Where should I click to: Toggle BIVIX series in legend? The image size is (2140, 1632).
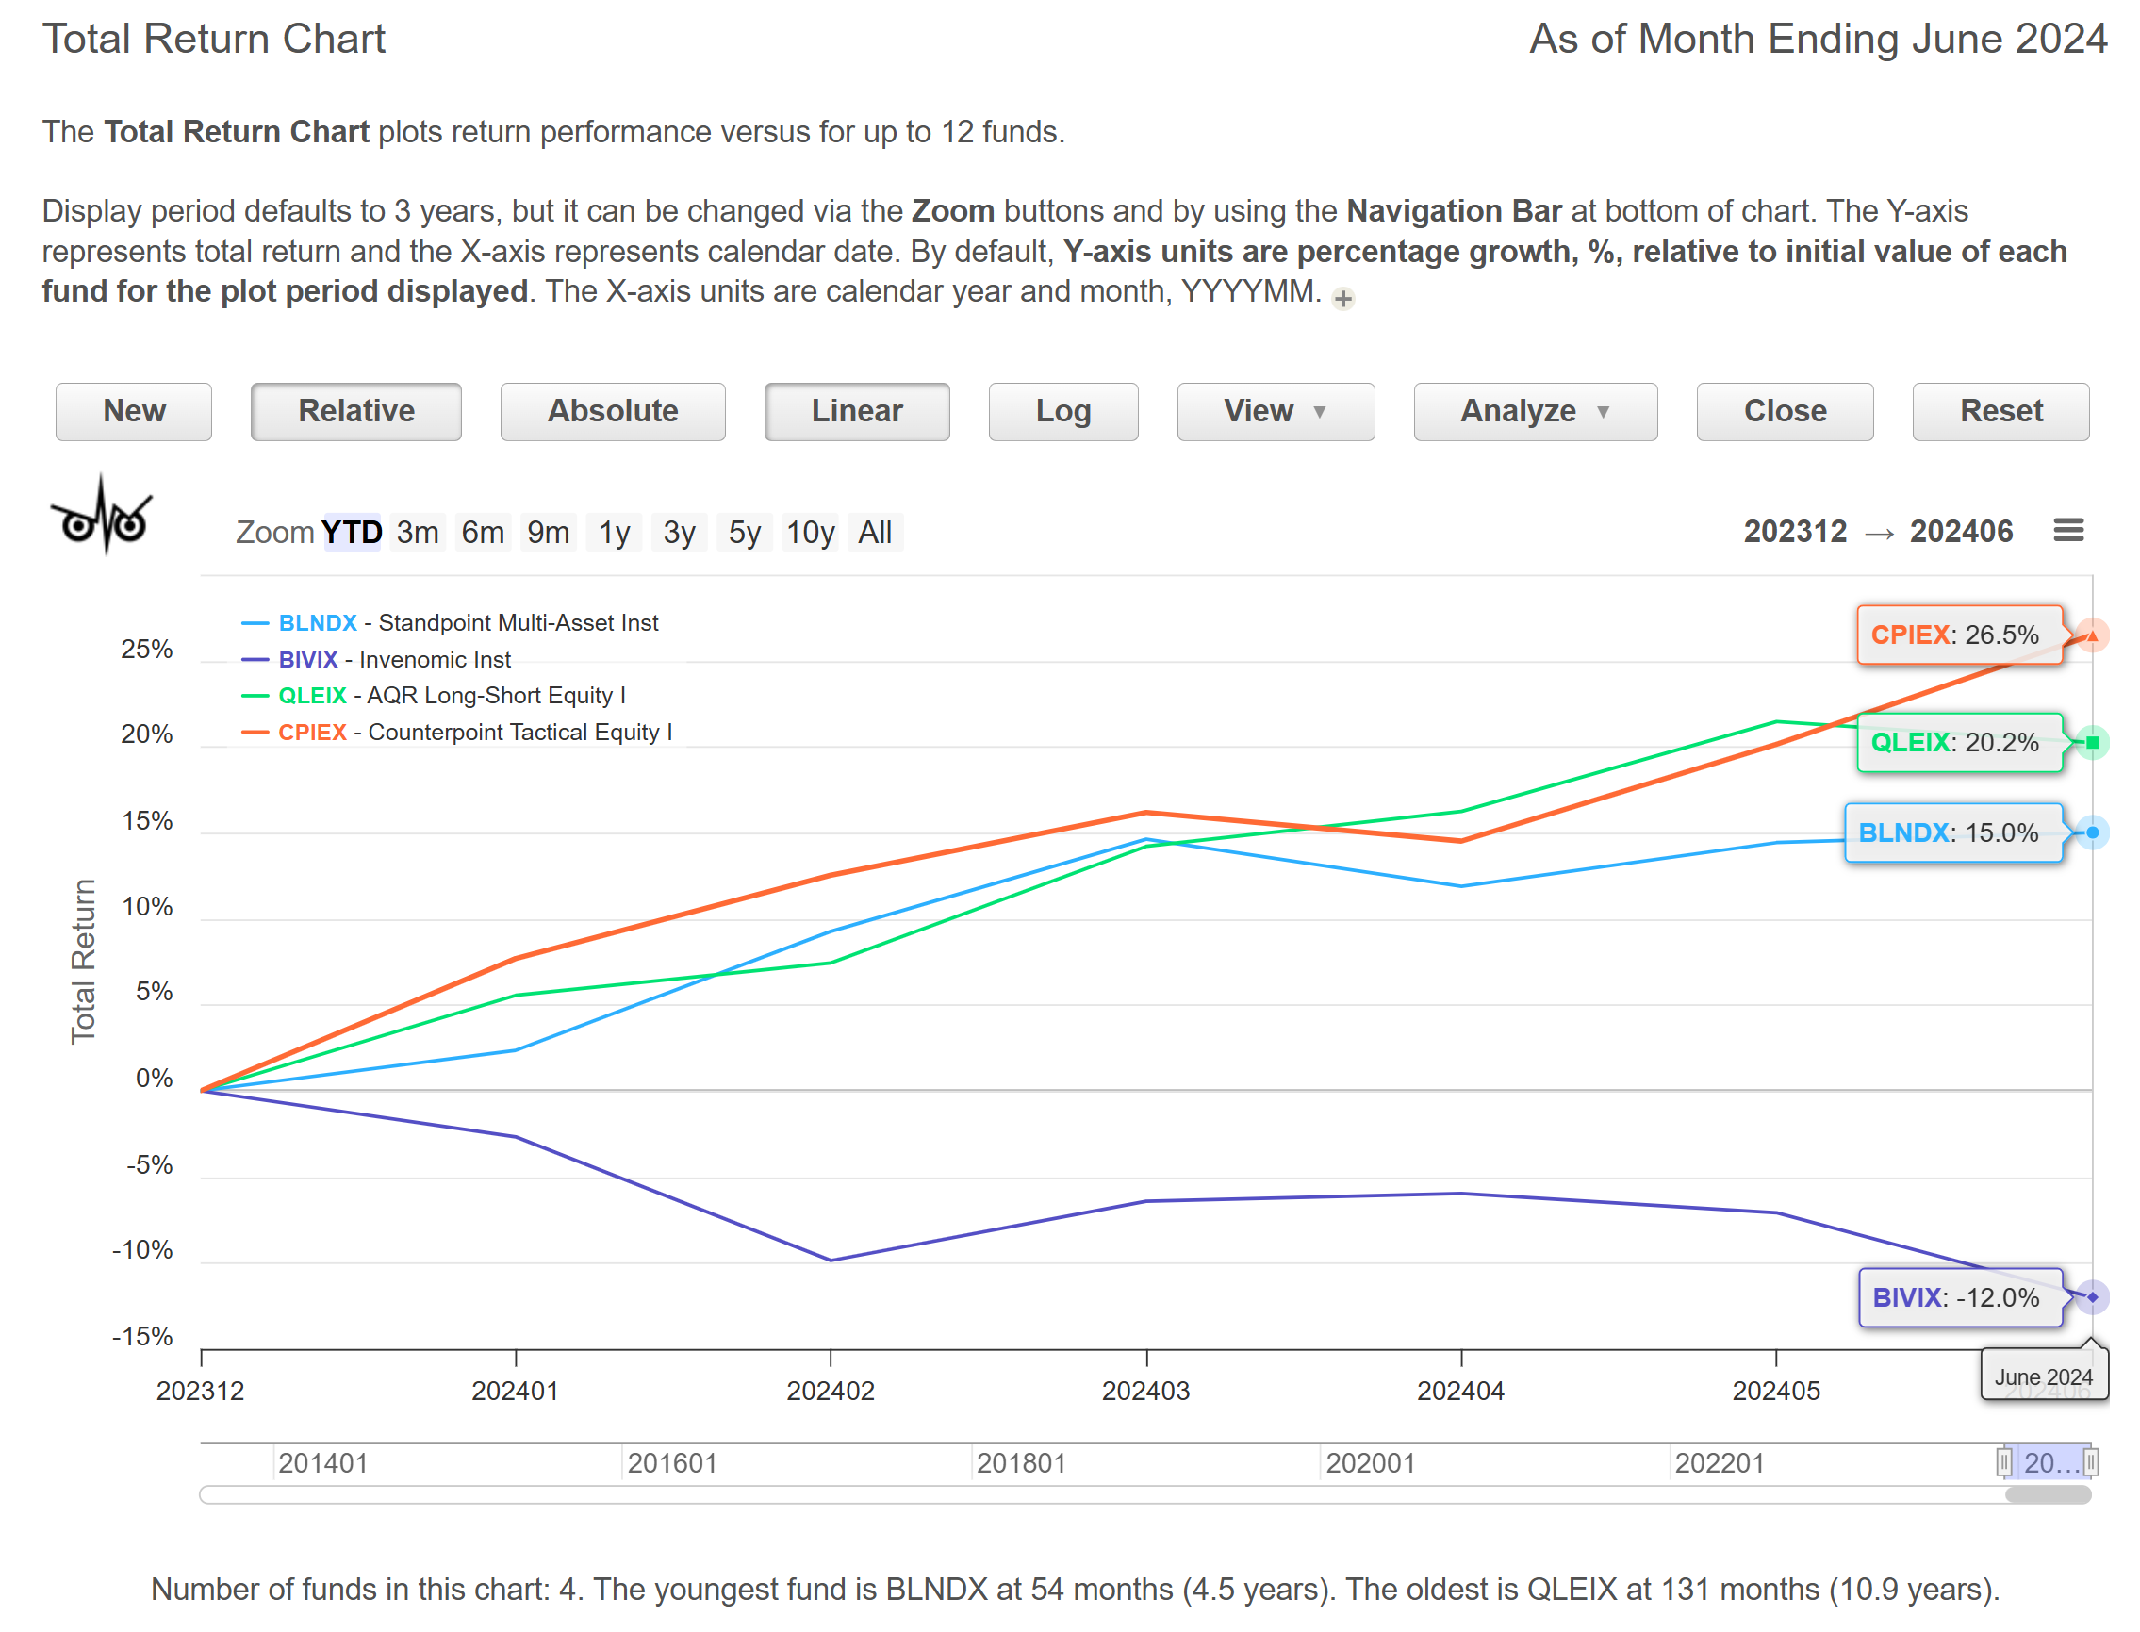click(376, 660)
